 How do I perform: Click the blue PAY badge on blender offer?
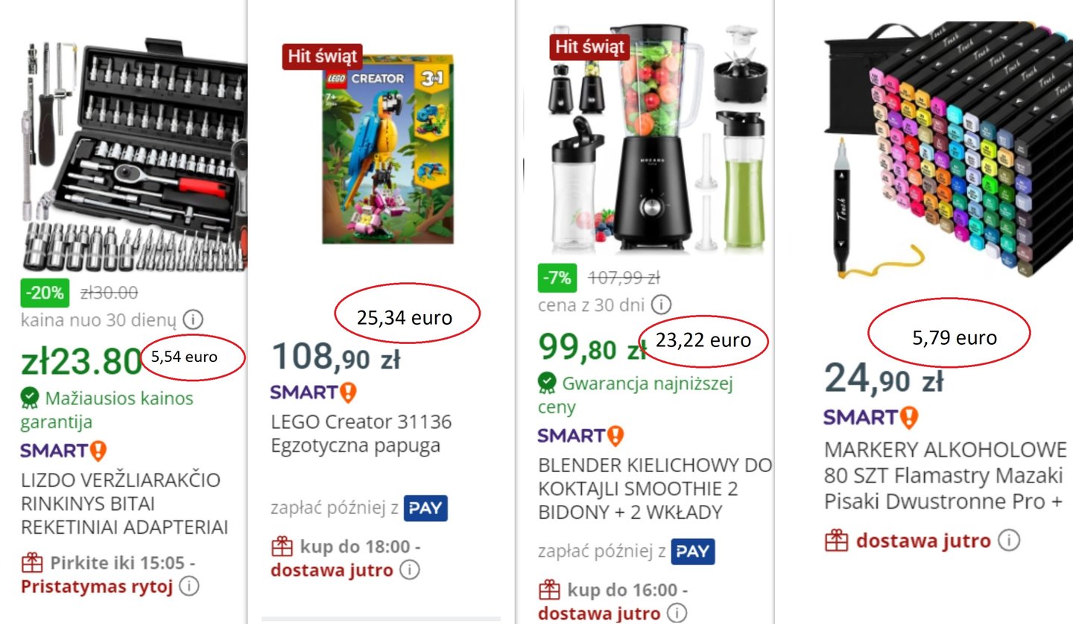coord(693,552)
